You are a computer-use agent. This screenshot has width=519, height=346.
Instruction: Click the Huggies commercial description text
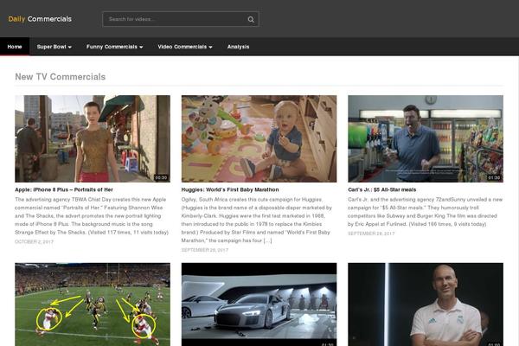pyautogui.click(x=257, y=220)
